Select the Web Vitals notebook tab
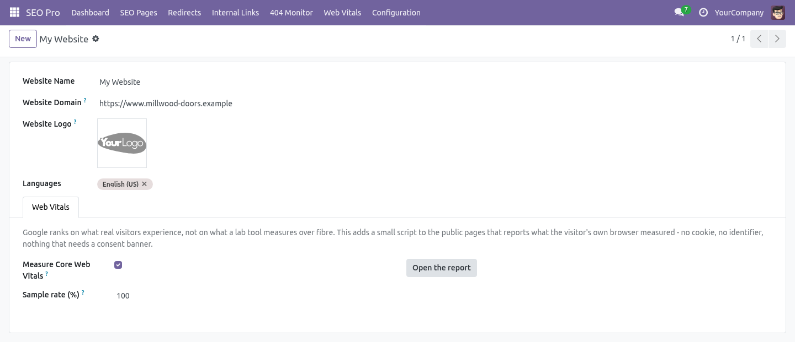This screenshot has height=342, width=795. (x=51, y=207)
